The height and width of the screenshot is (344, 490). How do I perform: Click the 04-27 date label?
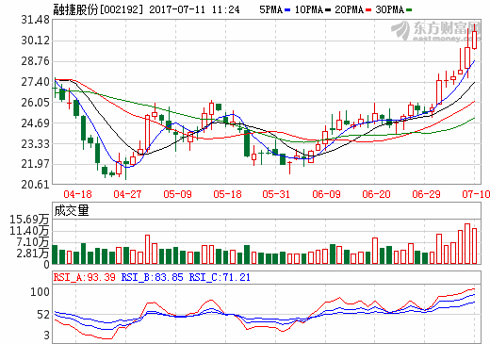coord(127,194)
